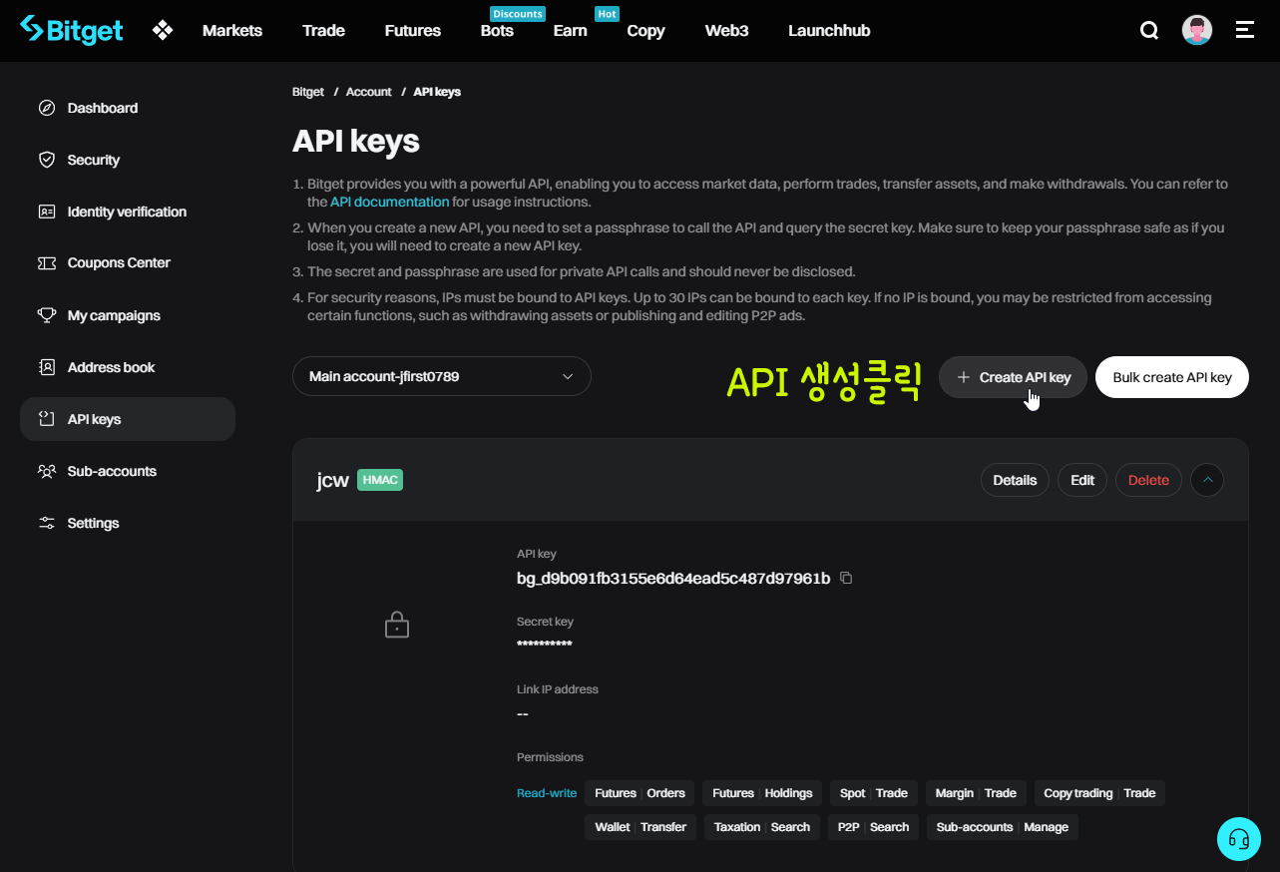
Task: Click the Settings sliders icon
Action: tap(47, 523)
